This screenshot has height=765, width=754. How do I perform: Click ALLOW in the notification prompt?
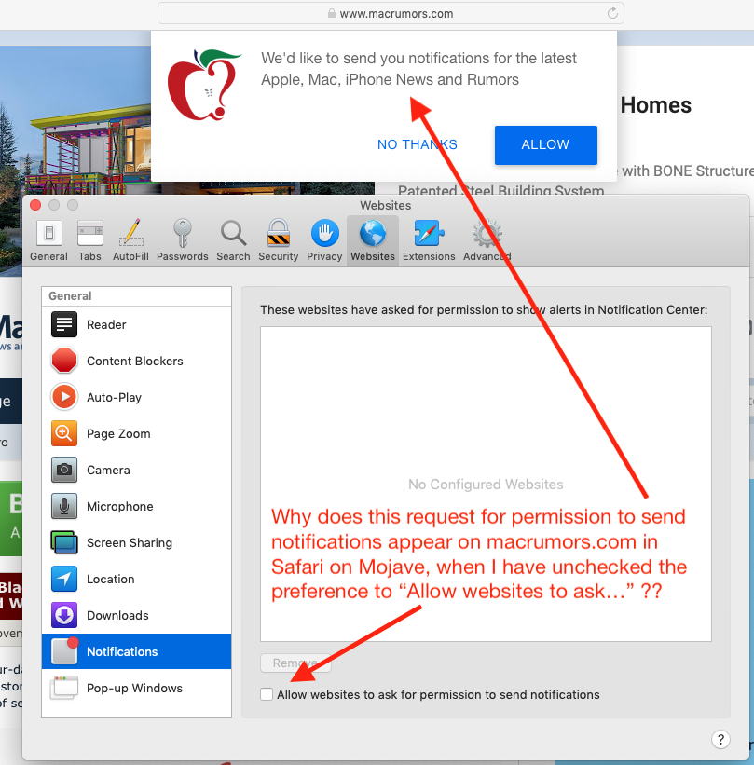point(545,145)
